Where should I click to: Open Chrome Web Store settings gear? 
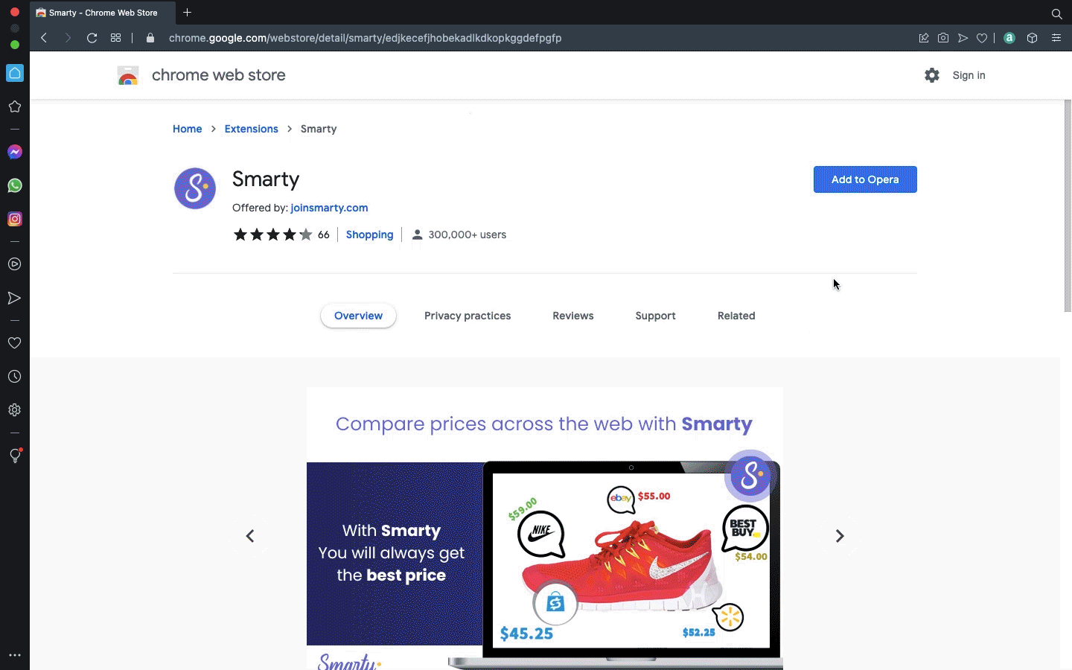(x=932, y=75)
